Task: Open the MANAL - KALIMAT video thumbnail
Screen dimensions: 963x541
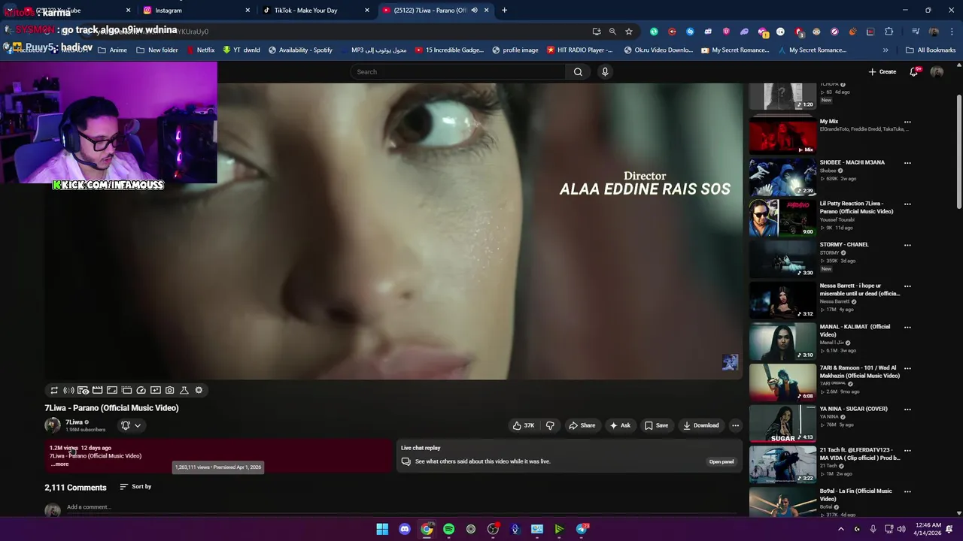Action: [782, 341]
